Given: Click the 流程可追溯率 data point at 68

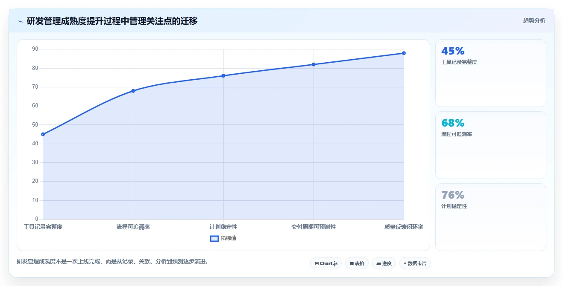Looking at the screenshot, I should point(133,91).
